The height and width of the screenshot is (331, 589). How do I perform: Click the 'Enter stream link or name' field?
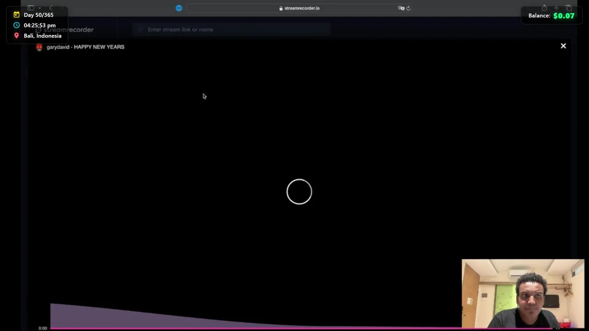[x=231, y=29]
